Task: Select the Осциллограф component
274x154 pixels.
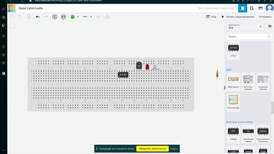Action: (233, 102)
